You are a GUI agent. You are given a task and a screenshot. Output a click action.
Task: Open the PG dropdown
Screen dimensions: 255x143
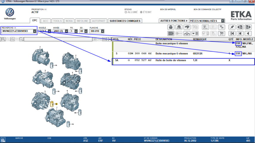76,31
